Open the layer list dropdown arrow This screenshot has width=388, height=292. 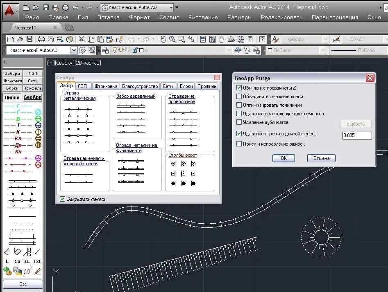[x=229, y=50]
